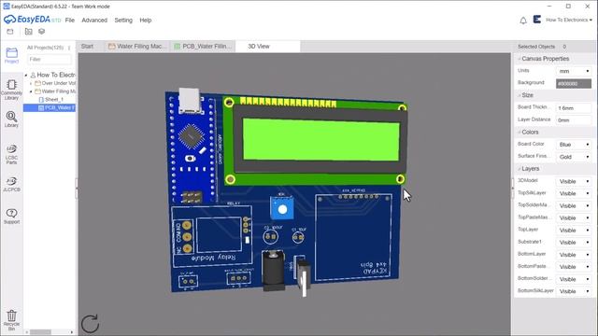Screen dimensions: 598x336
Task: Click the Layer Distance input field
Action: click(x=574, y=120)
